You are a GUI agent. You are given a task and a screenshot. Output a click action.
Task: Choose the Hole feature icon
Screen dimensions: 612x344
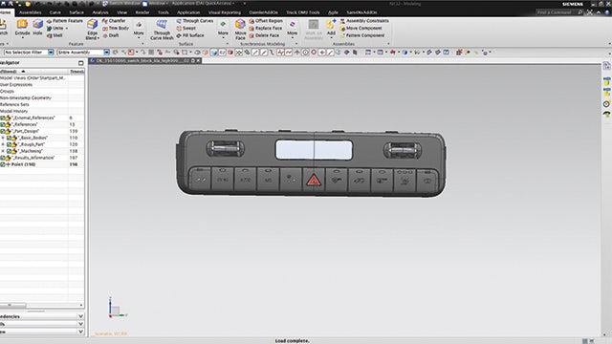[x=37, y=28]
